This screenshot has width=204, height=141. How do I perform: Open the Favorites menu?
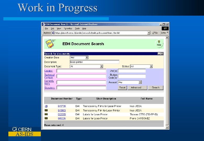click(68, 28)
